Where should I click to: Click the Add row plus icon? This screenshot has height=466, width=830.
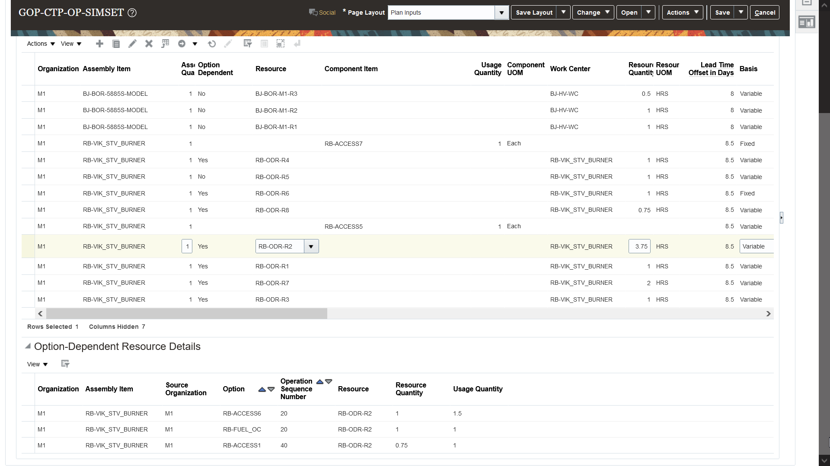coord(99,44)
